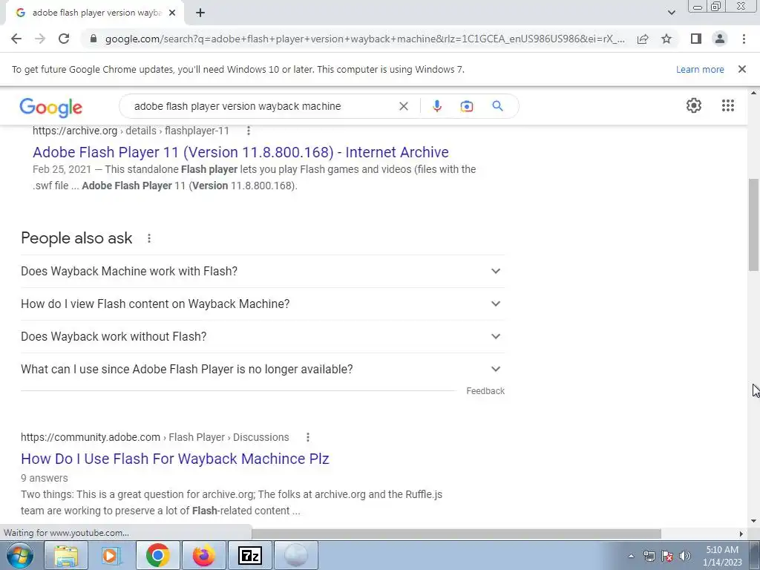The image size is (760, 570).
Task: Share this page from address bar
Action: click(x=643, y=39)
